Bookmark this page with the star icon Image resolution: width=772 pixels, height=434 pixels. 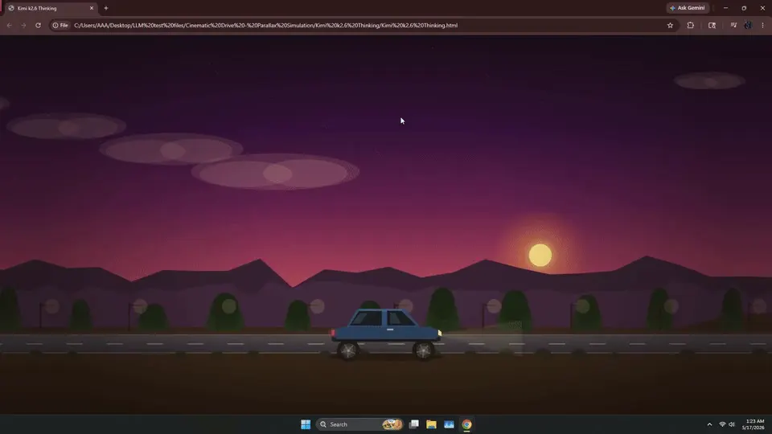click(x=670, y=25)
